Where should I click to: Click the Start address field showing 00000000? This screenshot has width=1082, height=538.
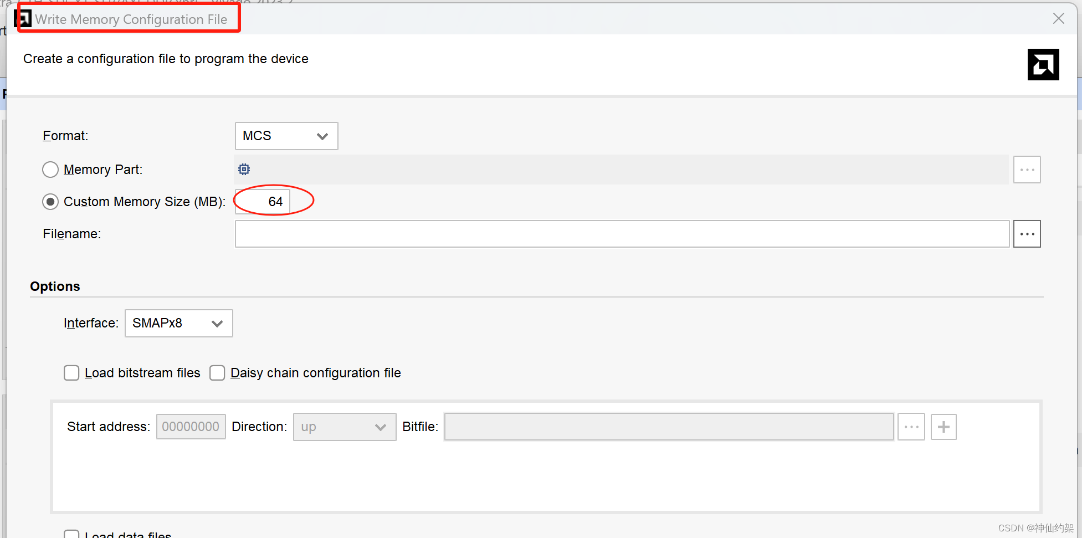coord(191,427)
